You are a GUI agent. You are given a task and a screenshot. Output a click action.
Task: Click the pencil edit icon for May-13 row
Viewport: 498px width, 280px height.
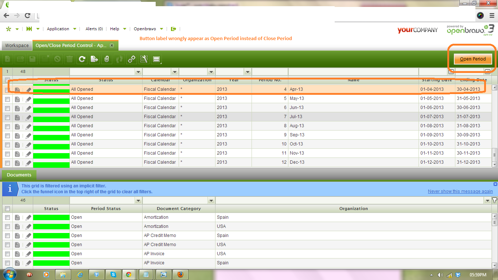[x=28, y=99]
